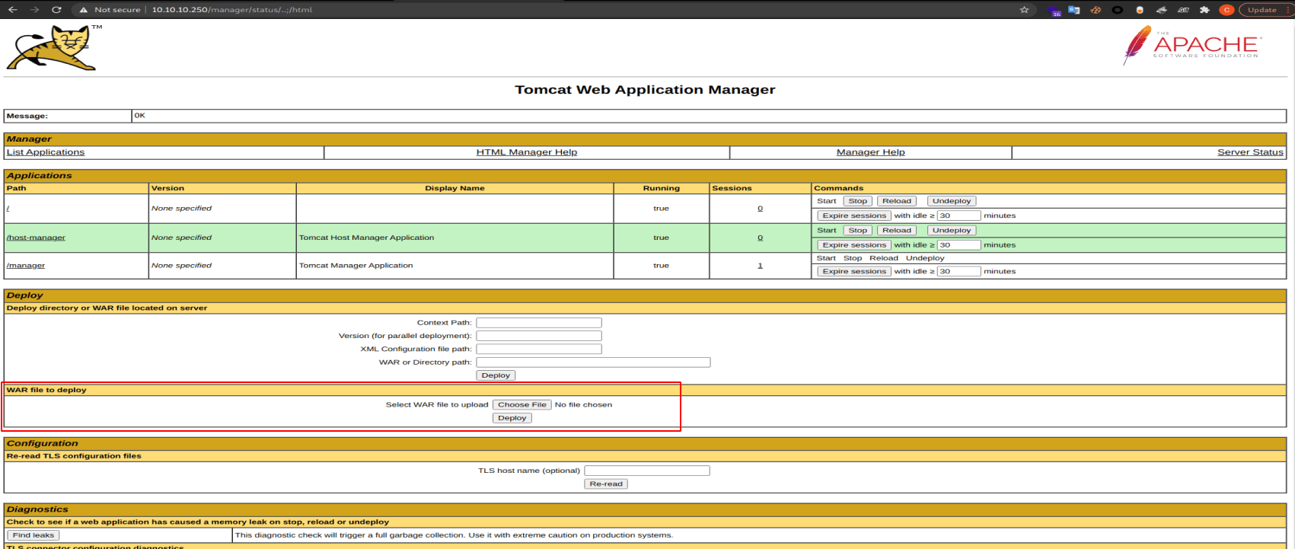Select the 'Tomcat Manager Application' display name
The width and height of the screenshot is (1295, 549).
(356, 266)
